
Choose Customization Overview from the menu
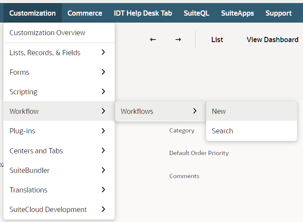(x=48, y=33)
